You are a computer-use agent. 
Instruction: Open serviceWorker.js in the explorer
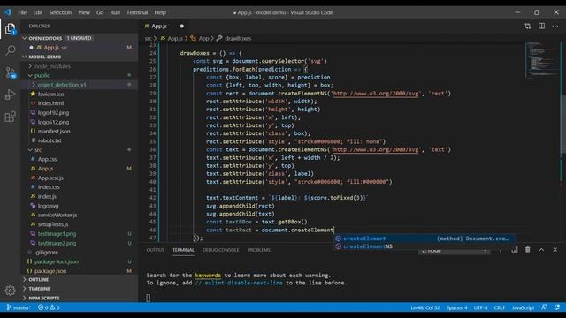[57, 215]
